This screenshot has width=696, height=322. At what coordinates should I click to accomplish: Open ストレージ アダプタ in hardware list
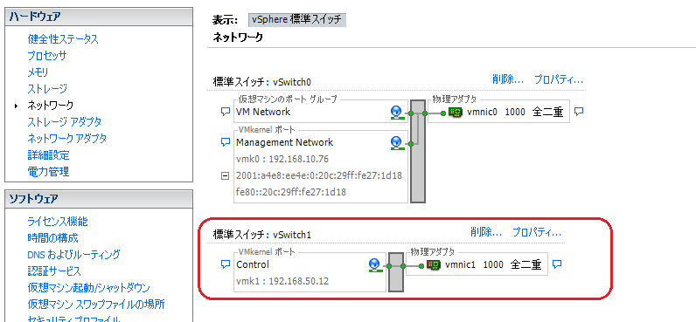65,122
